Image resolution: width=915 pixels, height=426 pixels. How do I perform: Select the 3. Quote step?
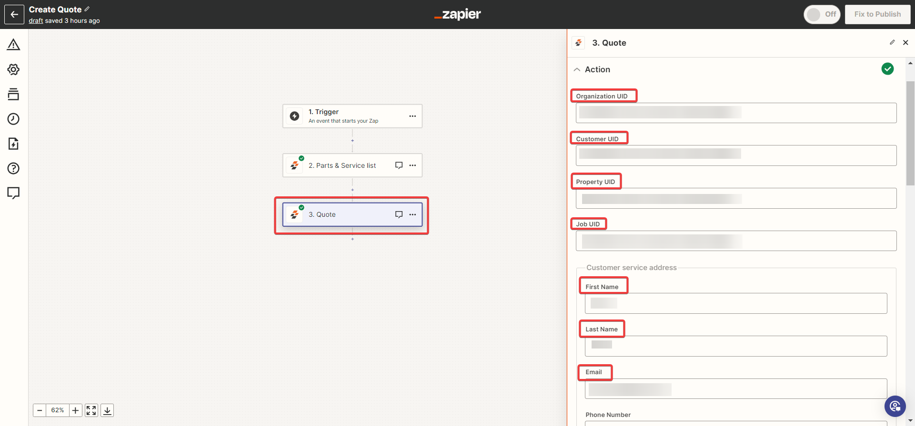click(x=352, y=214)
